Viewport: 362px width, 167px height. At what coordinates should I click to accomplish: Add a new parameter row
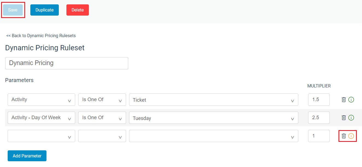(27, 156)
